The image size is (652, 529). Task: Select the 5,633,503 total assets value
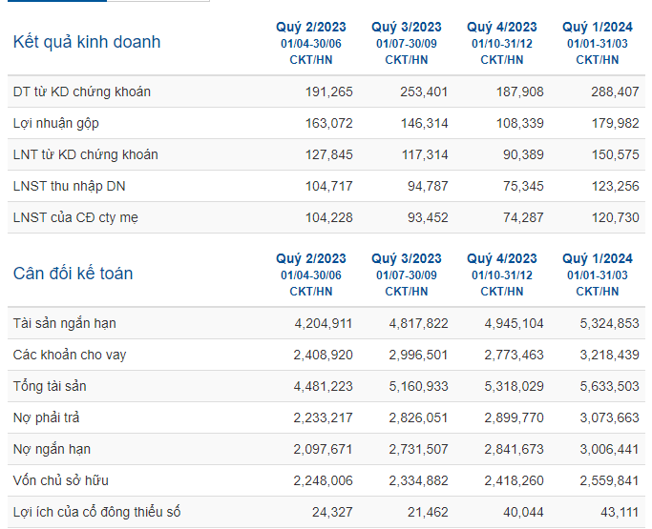(609, 386)
